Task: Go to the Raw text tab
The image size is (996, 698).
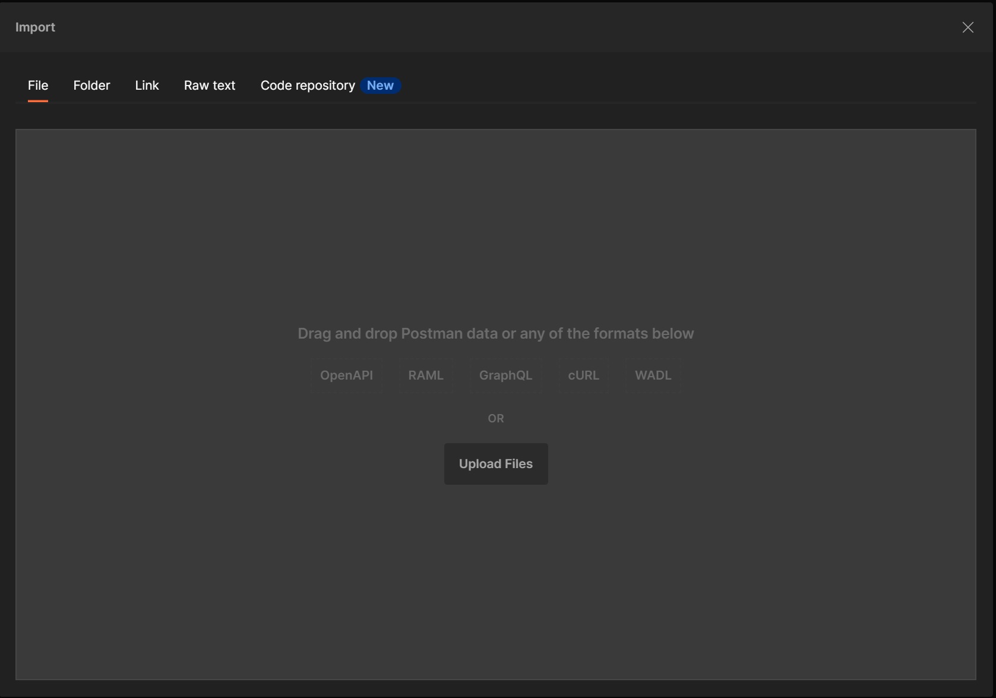Action: [210, 86]
